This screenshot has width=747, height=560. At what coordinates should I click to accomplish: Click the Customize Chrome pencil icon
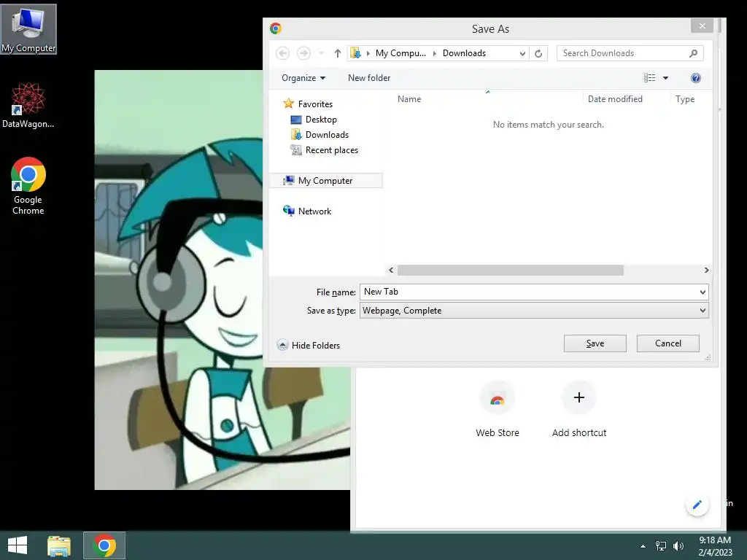(x=697, y=505)
